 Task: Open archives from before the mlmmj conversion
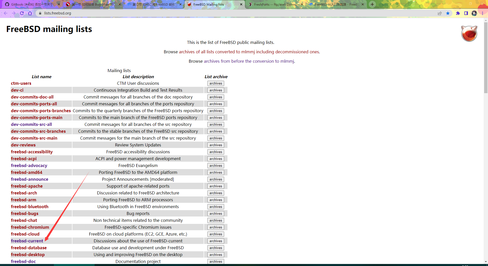[x=249, y=61]
